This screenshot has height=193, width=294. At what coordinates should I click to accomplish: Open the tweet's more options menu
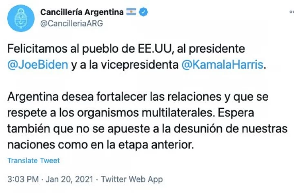click(292, 12)
